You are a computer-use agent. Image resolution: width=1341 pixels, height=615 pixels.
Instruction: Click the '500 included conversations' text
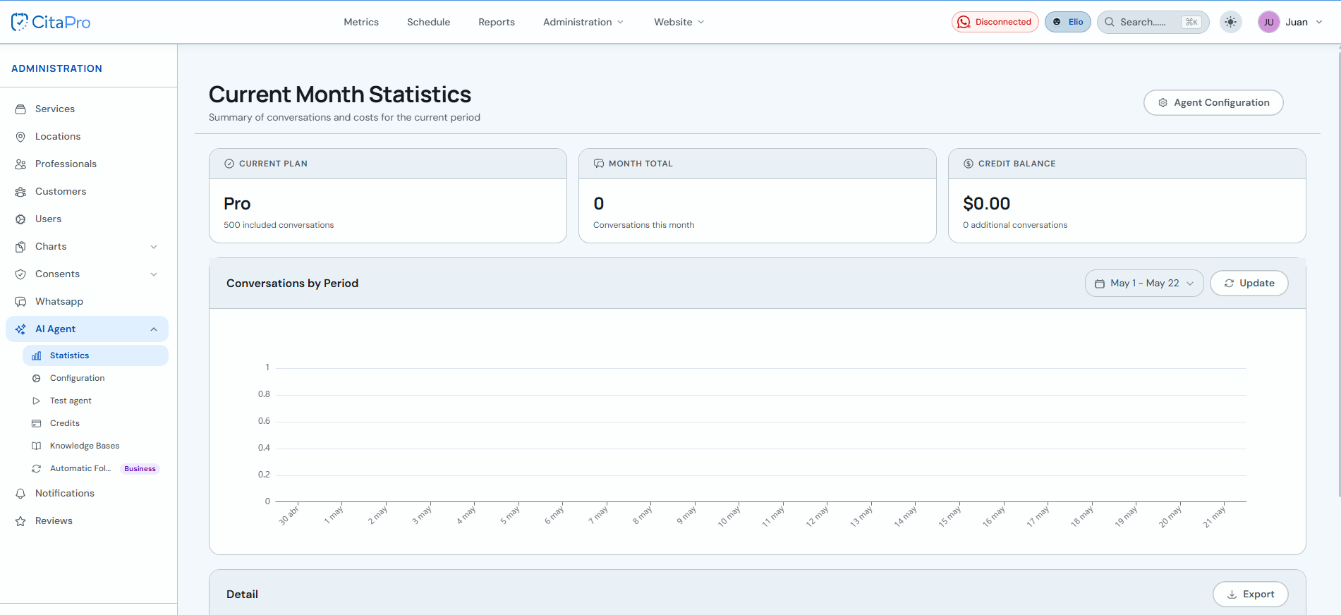pos(279,226)
